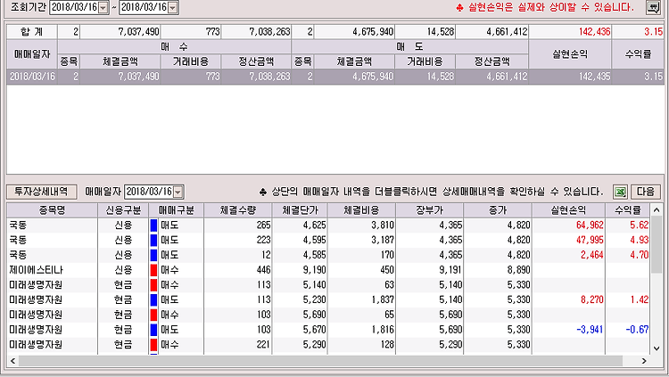Expand the 매매일자 date picker dropdown
The width and height of the screenshot is (669, 377).
178,192
